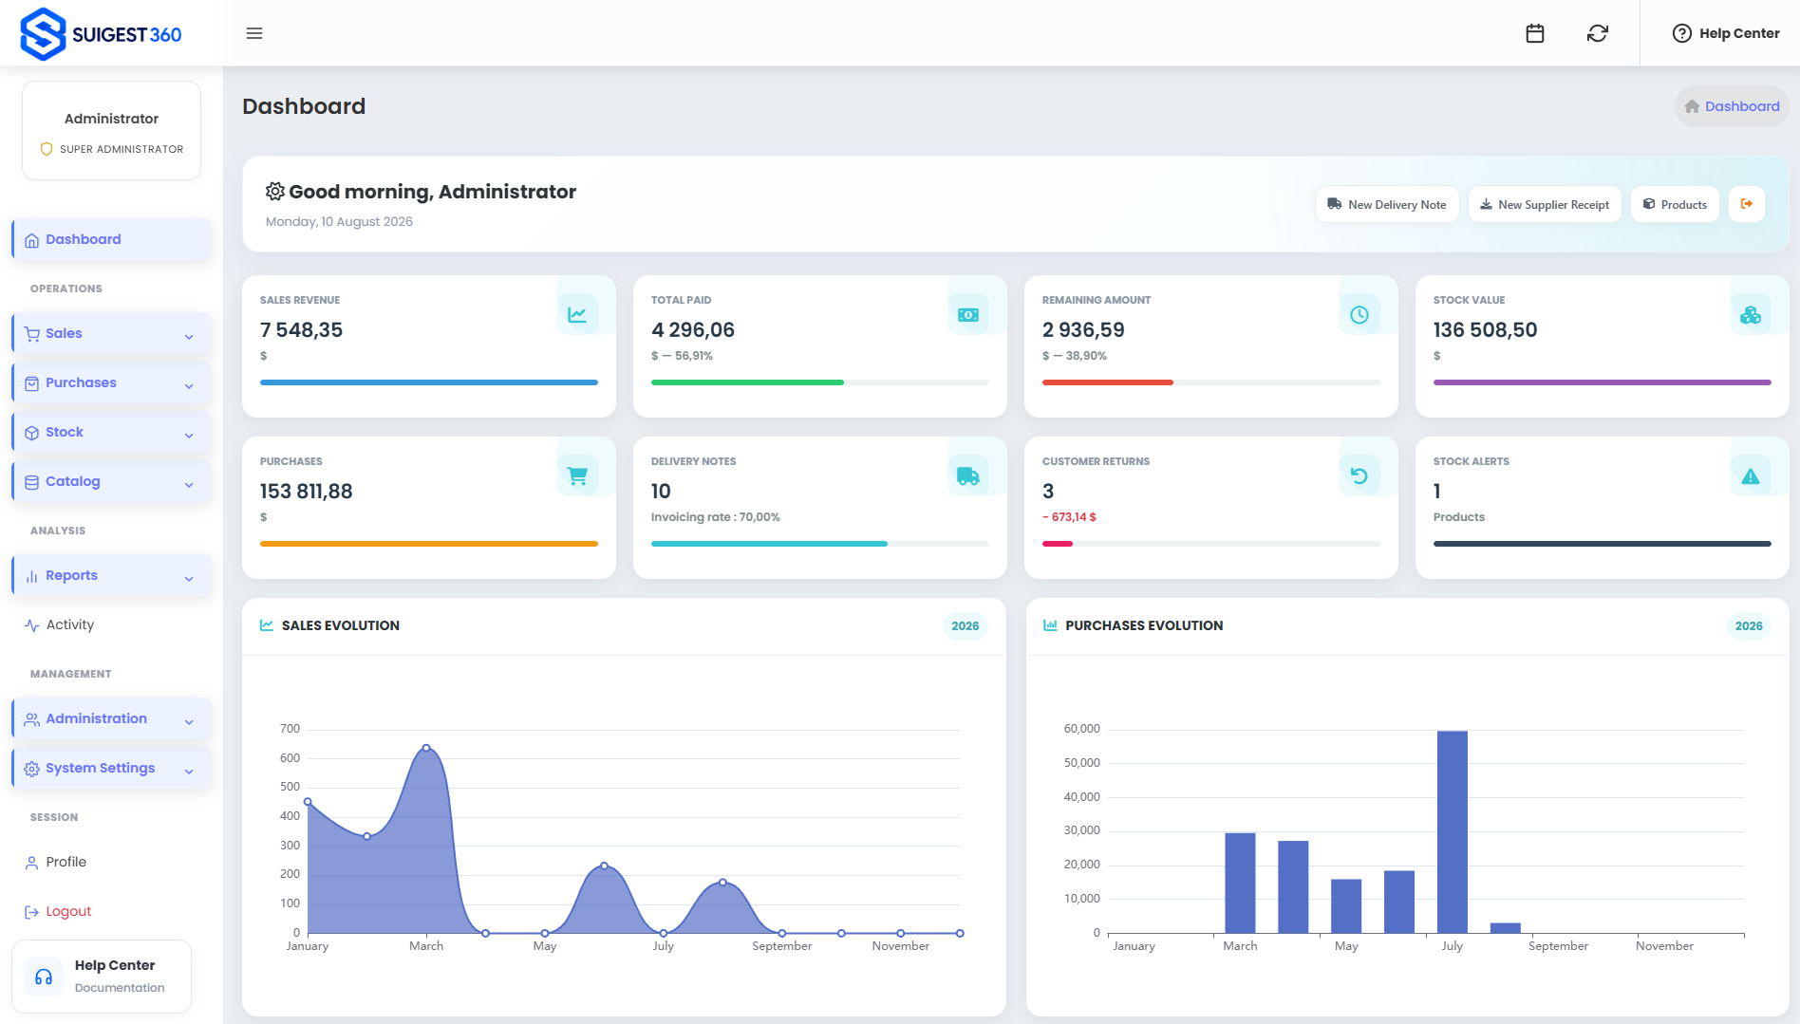1800x1024 pixels.
Task: Click the 2026 badge on Purchases Evolution
Action: (1749, 626)
